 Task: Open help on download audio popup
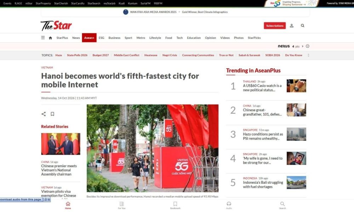coord(46,199)
